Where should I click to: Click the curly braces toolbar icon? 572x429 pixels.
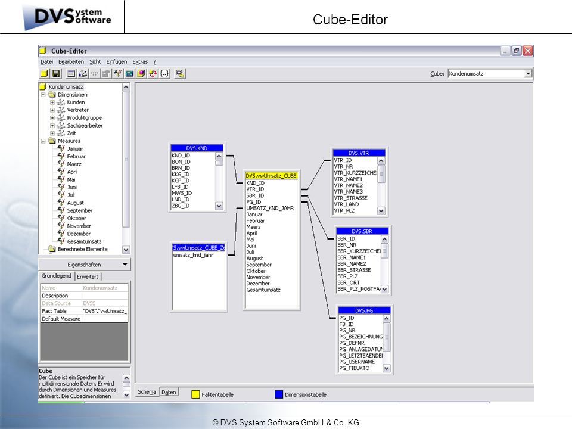tap(164, 74)
